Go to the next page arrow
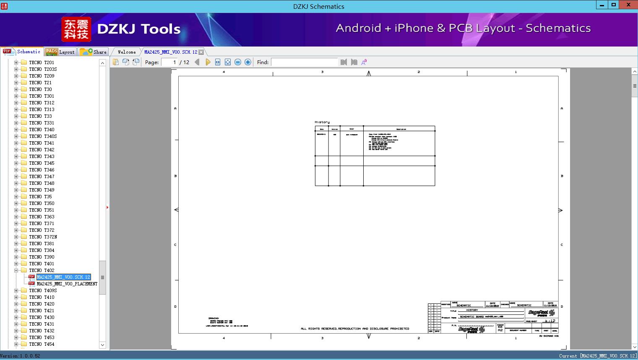 pos(208,62)
